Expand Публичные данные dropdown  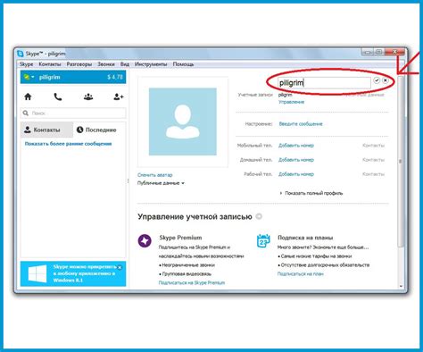(161, 183)
